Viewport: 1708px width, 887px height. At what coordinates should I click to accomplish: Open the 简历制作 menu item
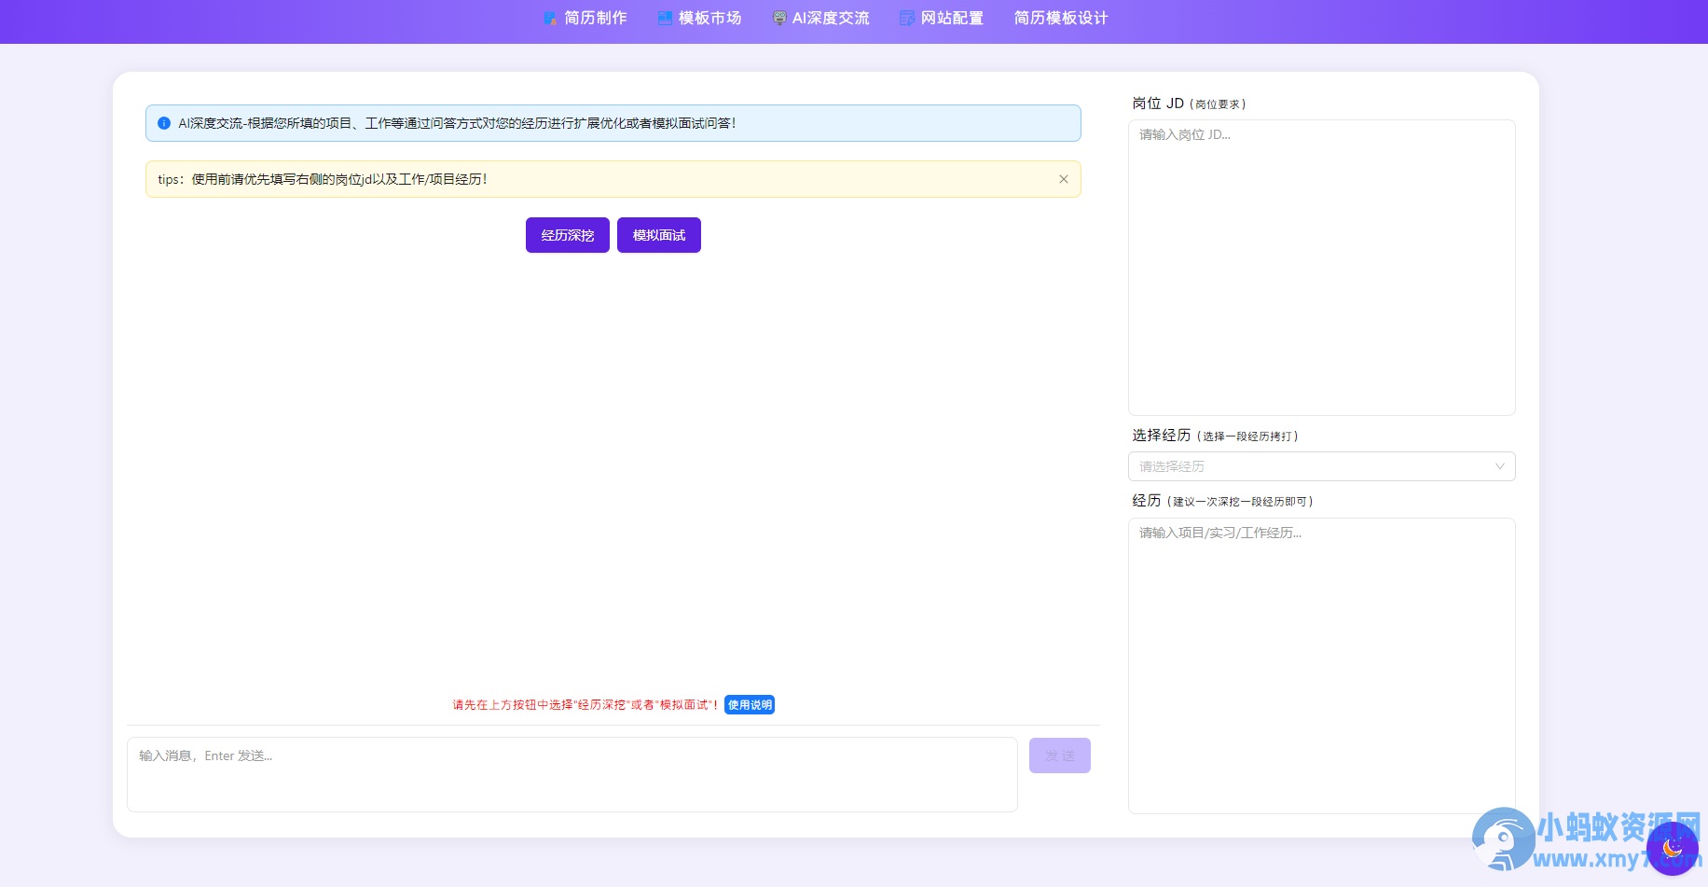[585, 18]
